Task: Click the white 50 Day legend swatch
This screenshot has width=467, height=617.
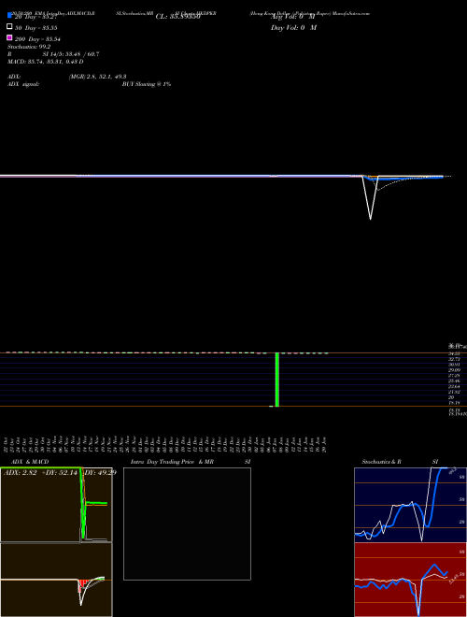Action: 9,27
